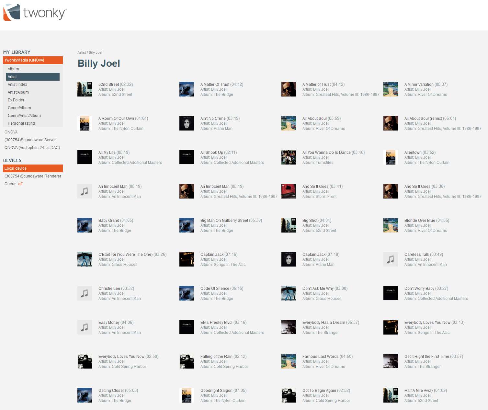Screen dimensions: 488x410
Task: Play Got To Begin Again track
Action: click(319, 391)
